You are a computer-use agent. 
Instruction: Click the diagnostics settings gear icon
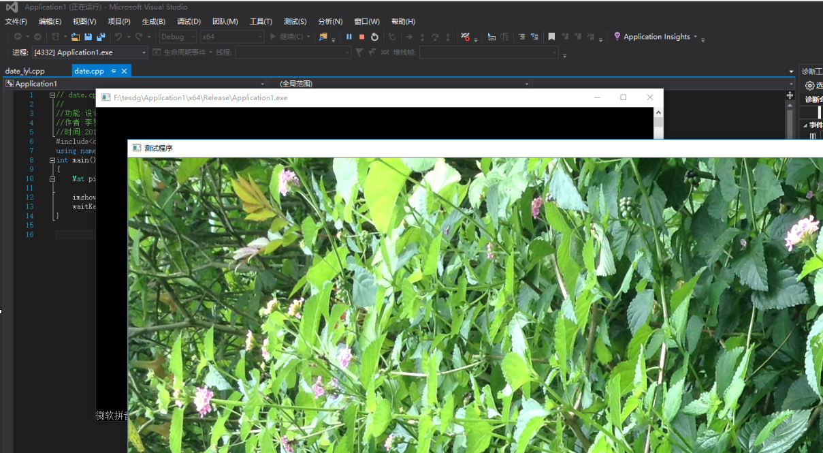tap(809, 86)
